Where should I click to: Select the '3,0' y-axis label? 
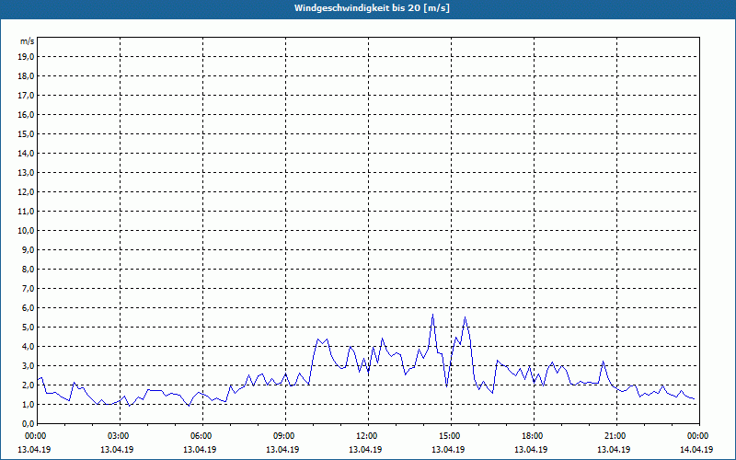[28, 365]
